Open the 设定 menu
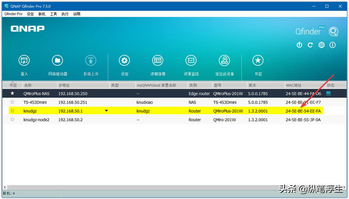The width and height of the screenshot is (349, 199). [30, 14]
